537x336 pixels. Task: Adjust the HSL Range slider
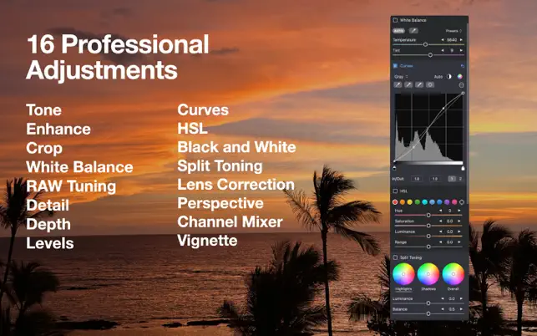pos(428,247)
